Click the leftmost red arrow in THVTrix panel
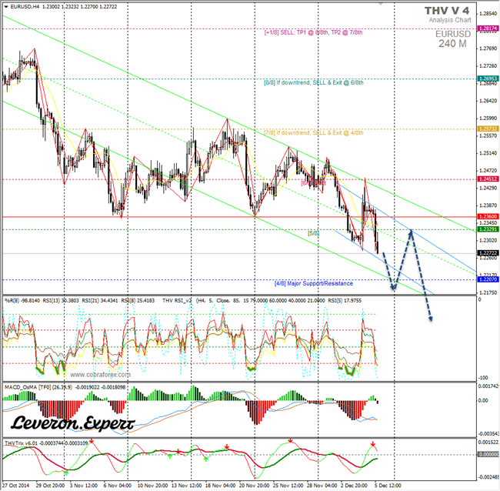500x491 pixels. point(92,442)
